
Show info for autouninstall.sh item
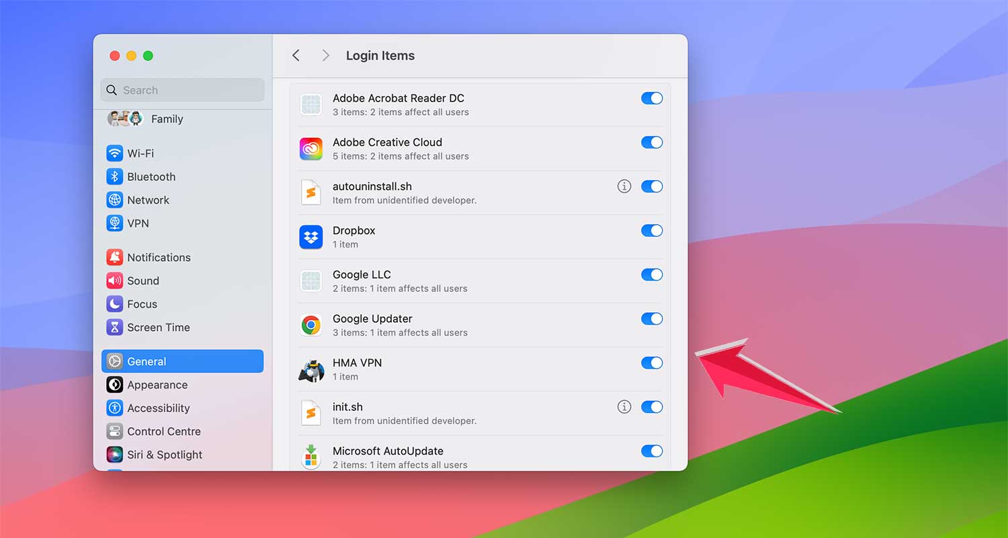[x=624, y=186]
